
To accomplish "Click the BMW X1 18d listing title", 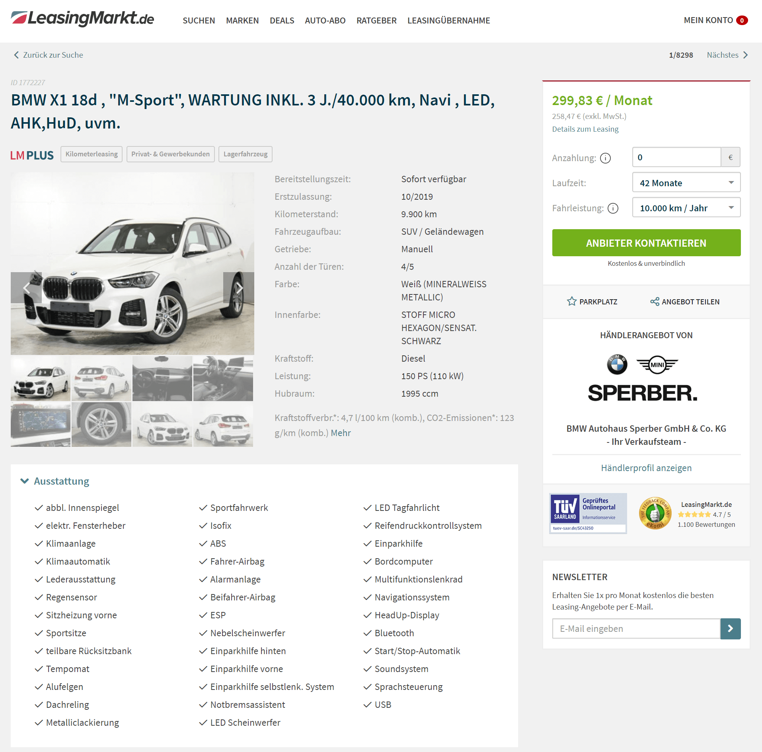I will click(x=253, y=111).
